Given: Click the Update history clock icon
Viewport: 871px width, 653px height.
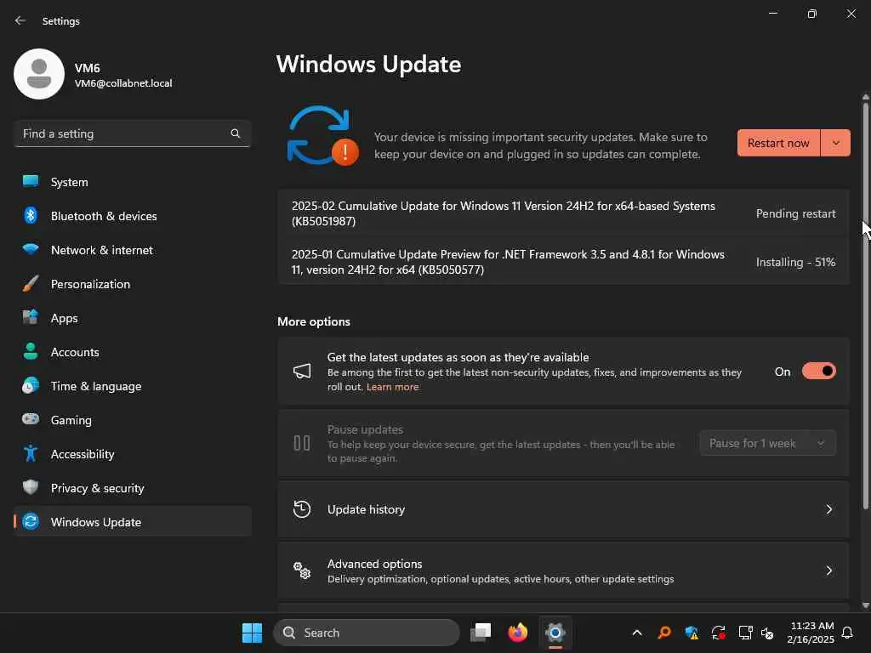Looking at the screenshot, I should click(x=302, y=509).
